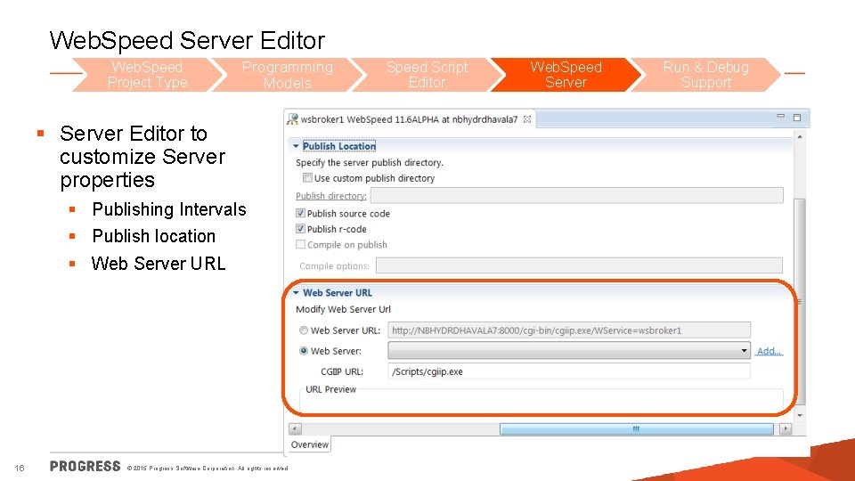This screenshot has width=855, height=481.
Task: Click the PROGRESS logo in footer
Action: click(x=85, y=466)
